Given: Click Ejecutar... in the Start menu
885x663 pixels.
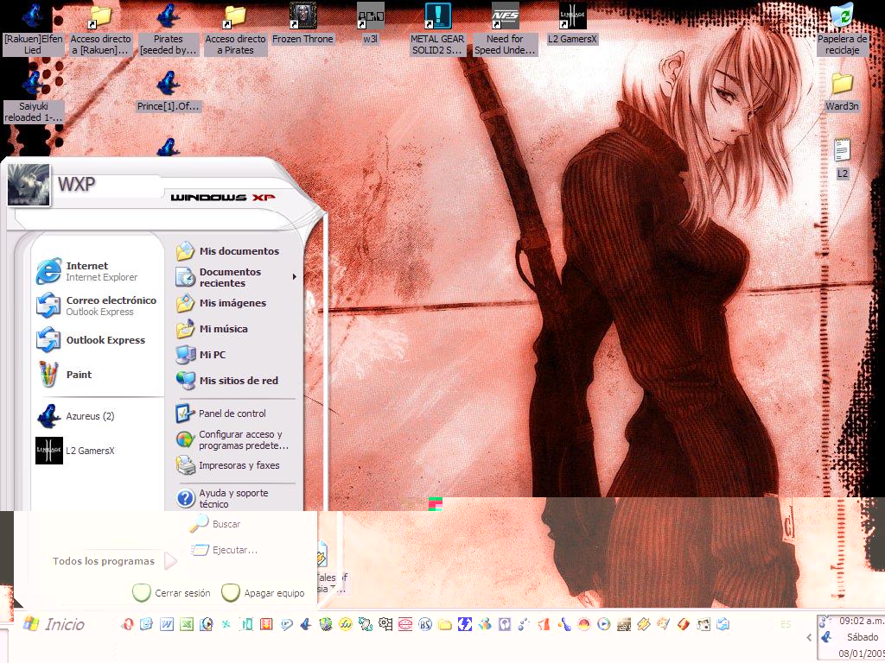Looking at the screenshot, I should pyautogui.click(x=224, y=550).
